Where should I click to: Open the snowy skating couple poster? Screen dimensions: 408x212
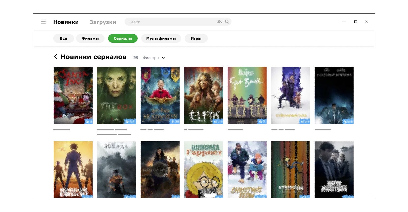pos(247,170)
